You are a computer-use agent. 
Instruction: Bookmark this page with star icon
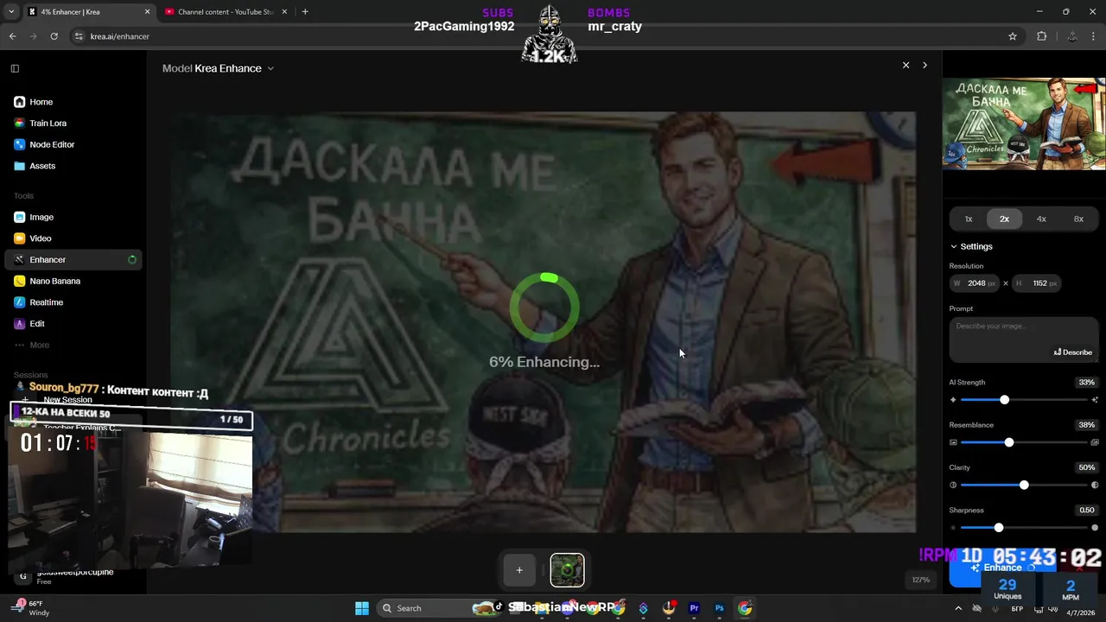tap(1013, 36)
